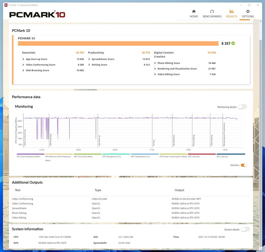
Task: Click the Digital Content Creation heading
Action: (x=164, y=54)
